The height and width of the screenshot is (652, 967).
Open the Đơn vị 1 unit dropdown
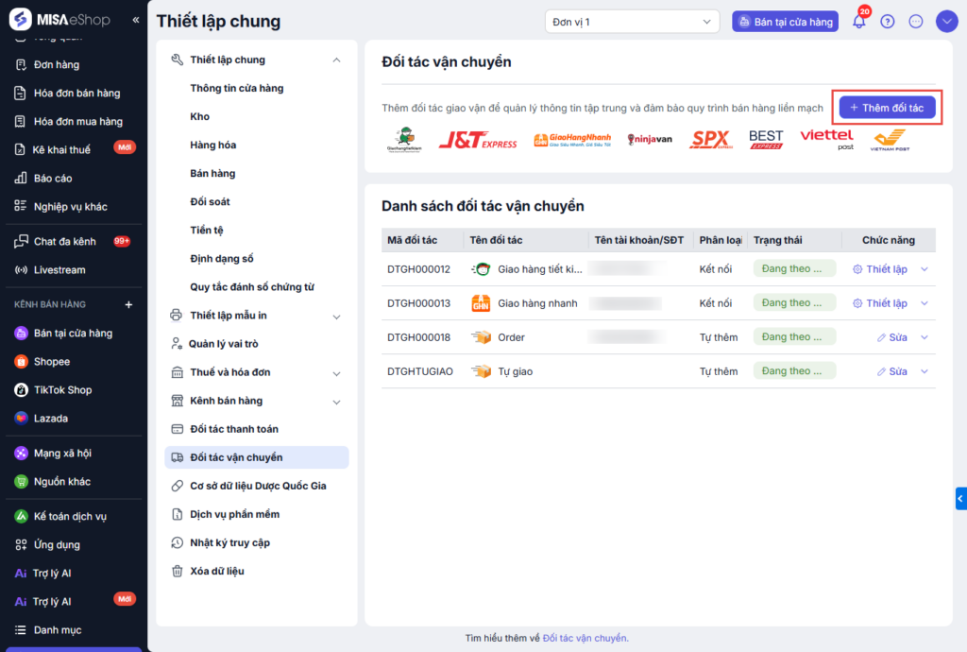[x=631, y=22]
